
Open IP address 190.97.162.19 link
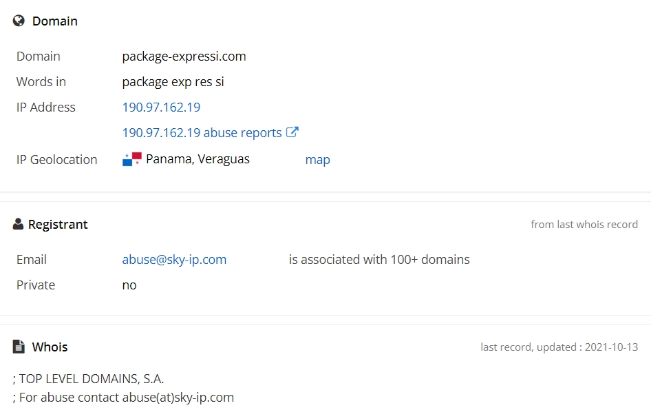[161, 107]
